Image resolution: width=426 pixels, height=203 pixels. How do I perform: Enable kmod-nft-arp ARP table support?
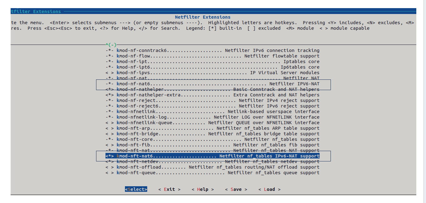pyautogui.click(x=110, y=128)
